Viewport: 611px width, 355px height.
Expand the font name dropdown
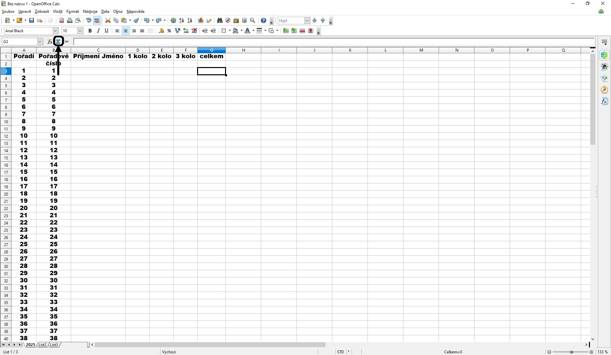(x=55, y=31)
